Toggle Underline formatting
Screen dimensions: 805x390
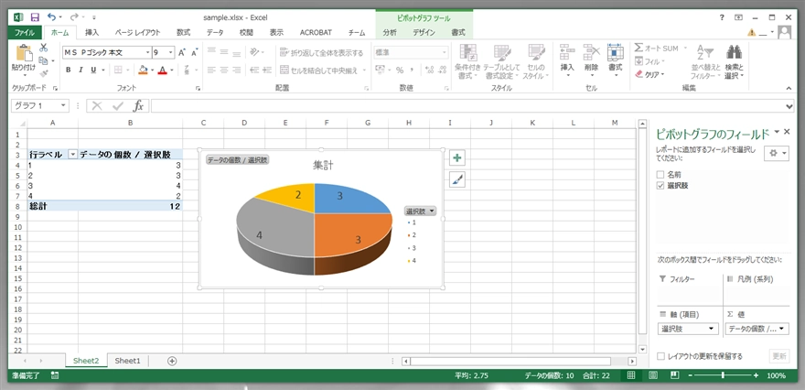[93, 70]
